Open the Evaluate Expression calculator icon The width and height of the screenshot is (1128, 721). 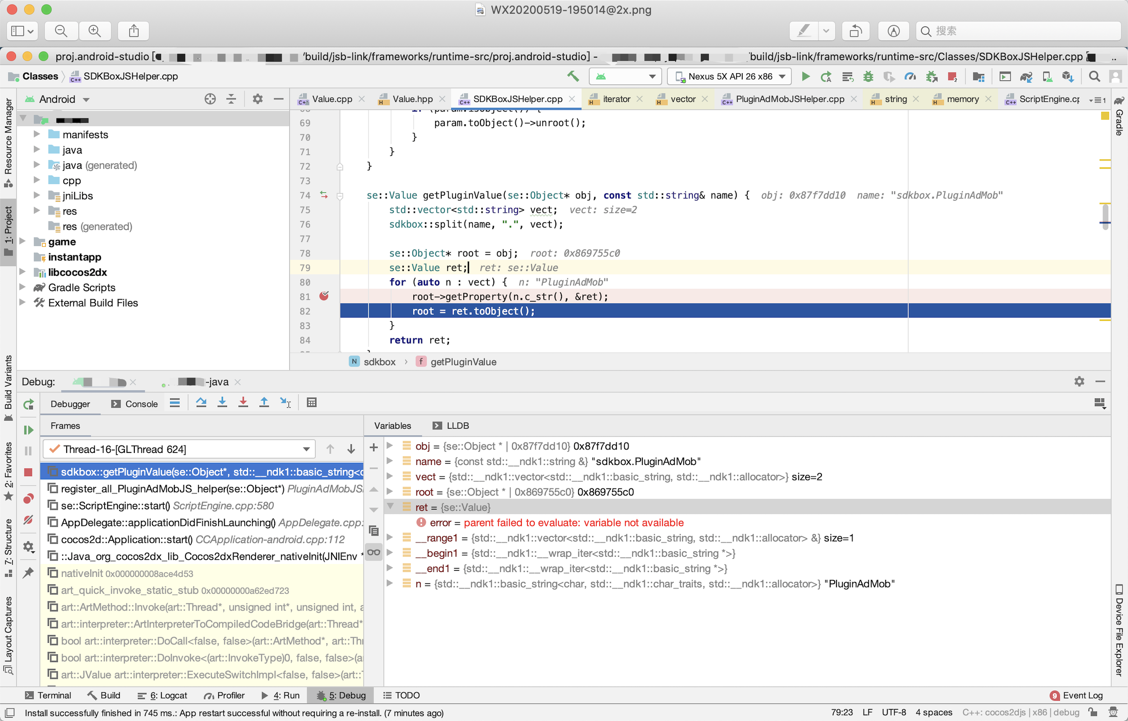[312, 403]
